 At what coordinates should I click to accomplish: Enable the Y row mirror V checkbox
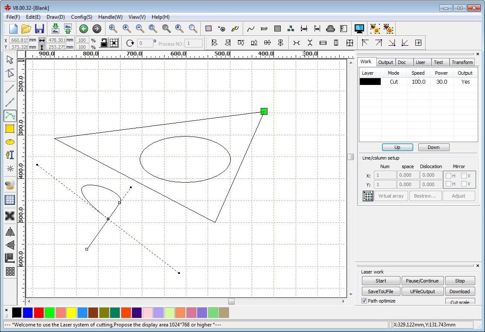click(x=464, y=184)
